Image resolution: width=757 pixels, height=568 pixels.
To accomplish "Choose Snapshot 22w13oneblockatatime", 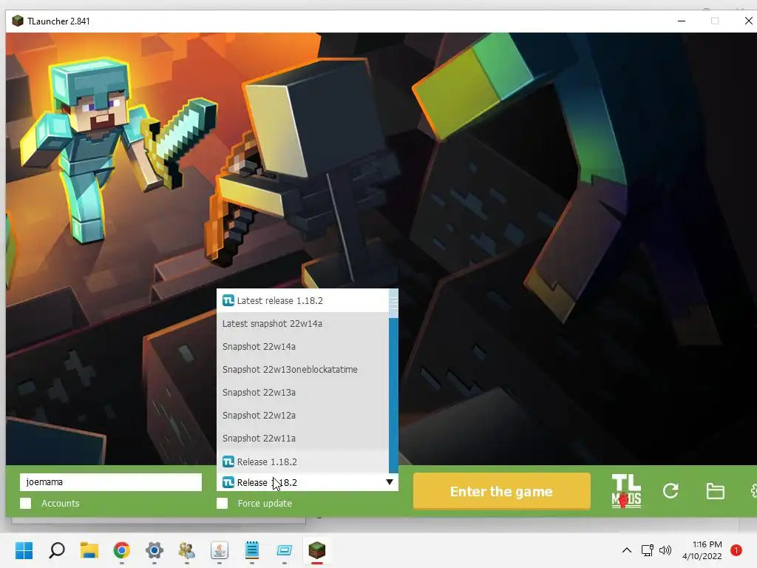I will click(x=302, y=370).
